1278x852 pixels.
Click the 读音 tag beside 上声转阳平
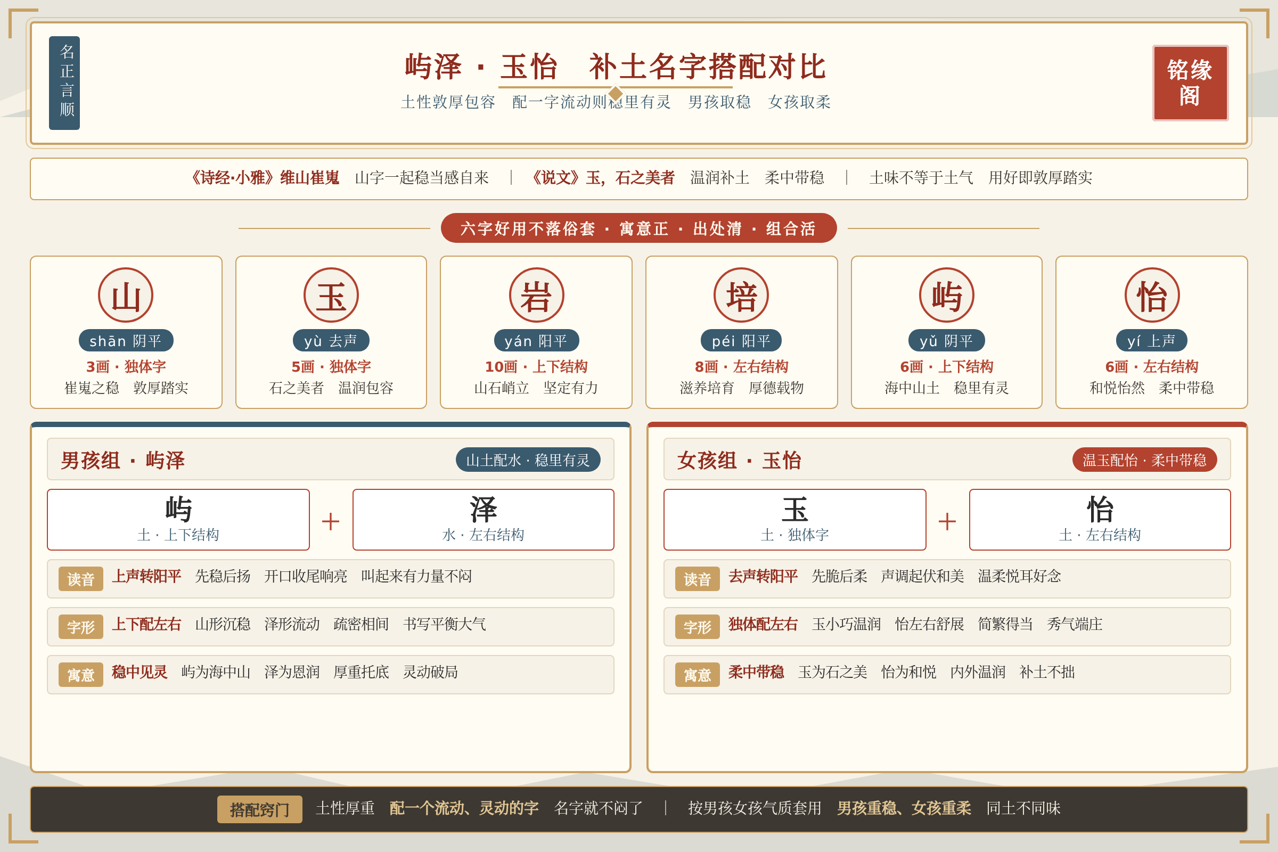pyautogui.click(x=81, y=579)
